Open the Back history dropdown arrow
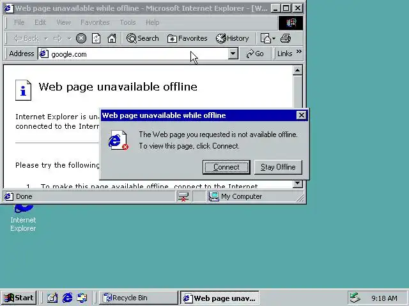 click(46, 39)
